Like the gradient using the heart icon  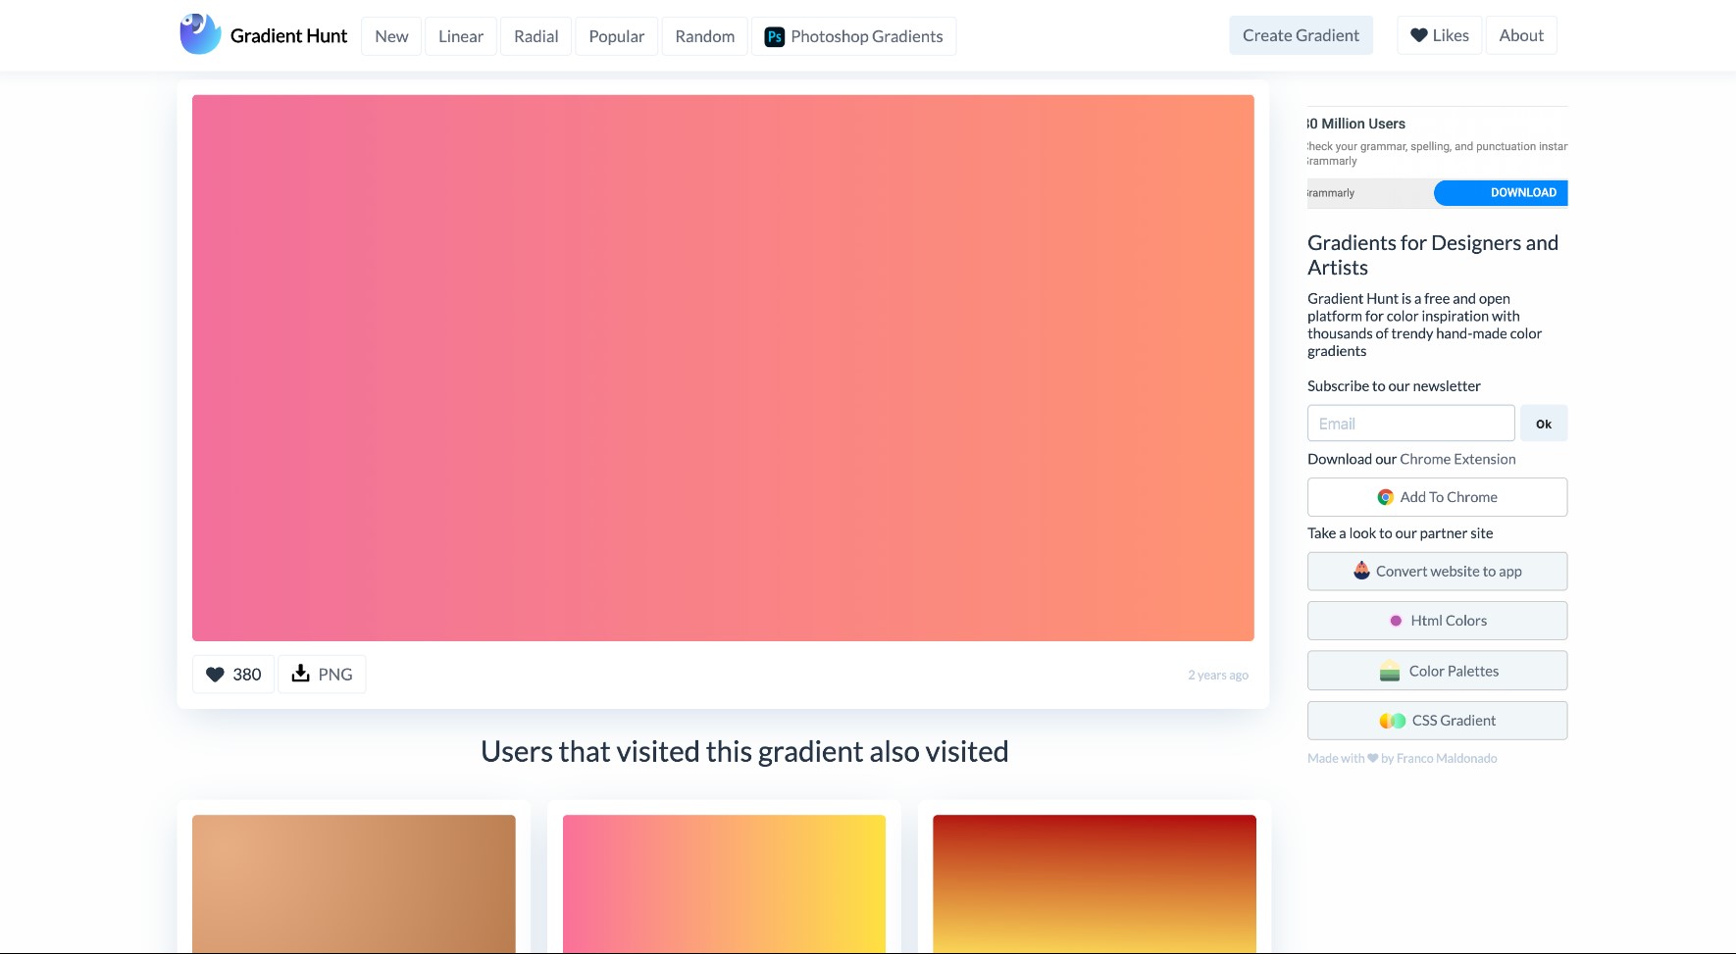pyautogui.click(x=214, y=674)
